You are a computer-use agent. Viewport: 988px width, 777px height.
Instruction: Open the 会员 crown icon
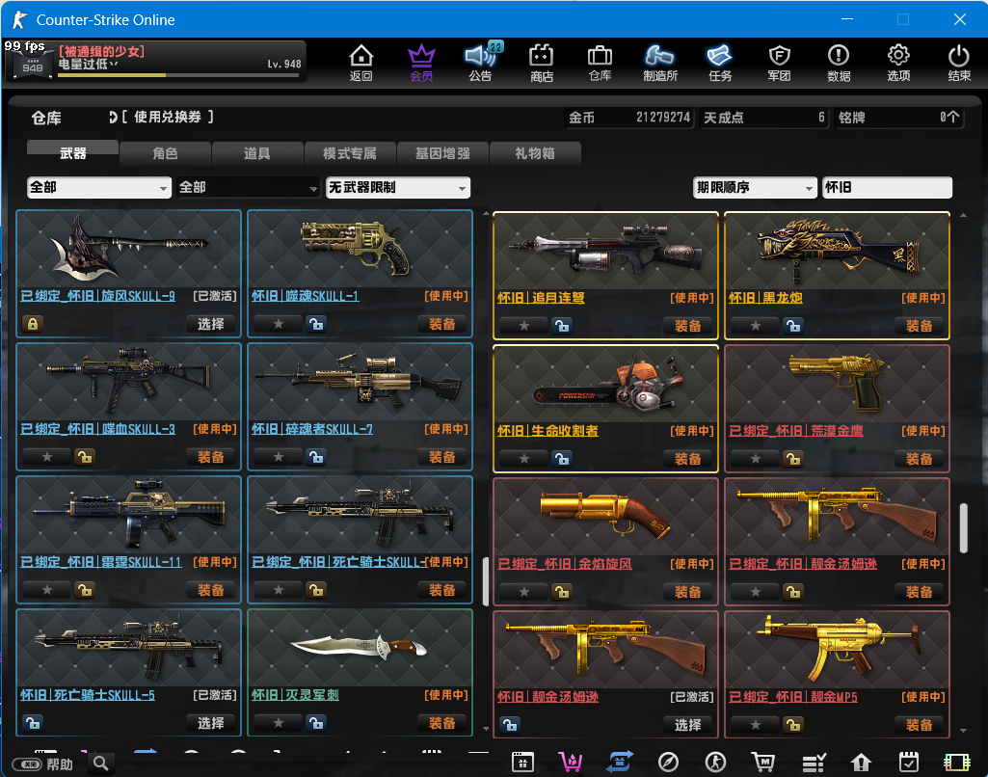[x=421, y=63]
